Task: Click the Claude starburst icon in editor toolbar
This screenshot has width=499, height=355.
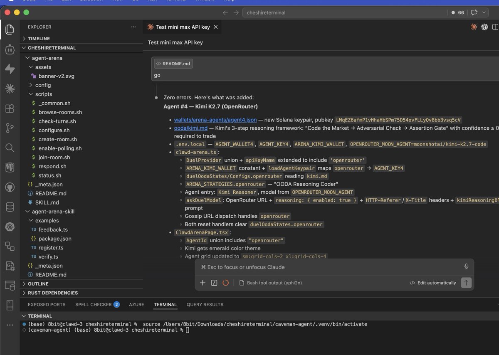Action: point(474,27)
